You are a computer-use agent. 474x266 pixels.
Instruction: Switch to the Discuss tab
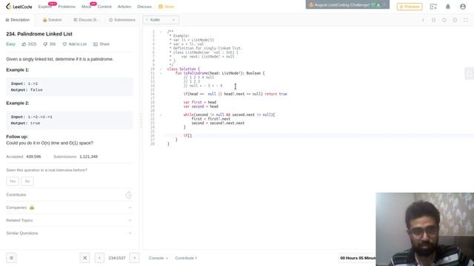pyautogui.click(x=86, y=20)
